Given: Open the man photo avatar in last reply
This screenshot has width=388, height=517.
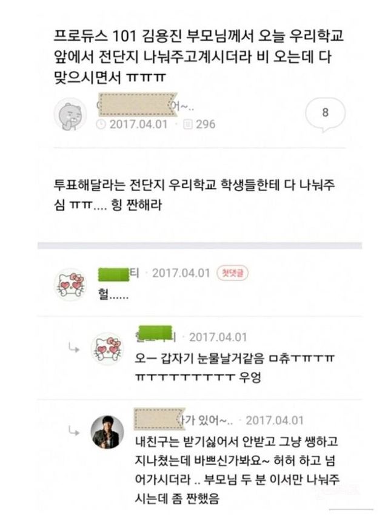Looking at the screenshot, I should click(x=107, y=432).
